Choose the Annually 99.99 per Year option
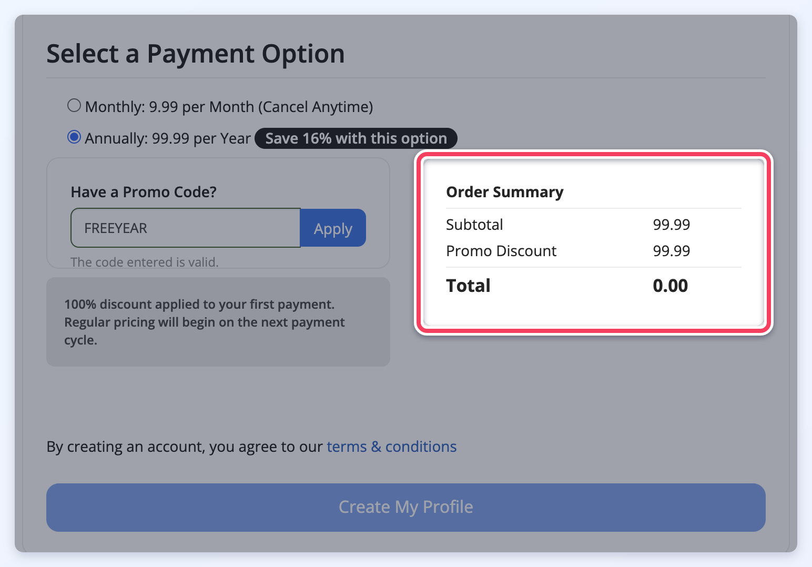 [x=74, y=137]
